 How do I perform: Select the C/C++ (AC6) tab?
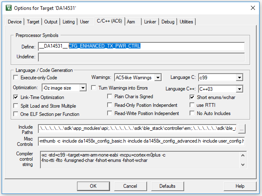click(x=110, y=21)
